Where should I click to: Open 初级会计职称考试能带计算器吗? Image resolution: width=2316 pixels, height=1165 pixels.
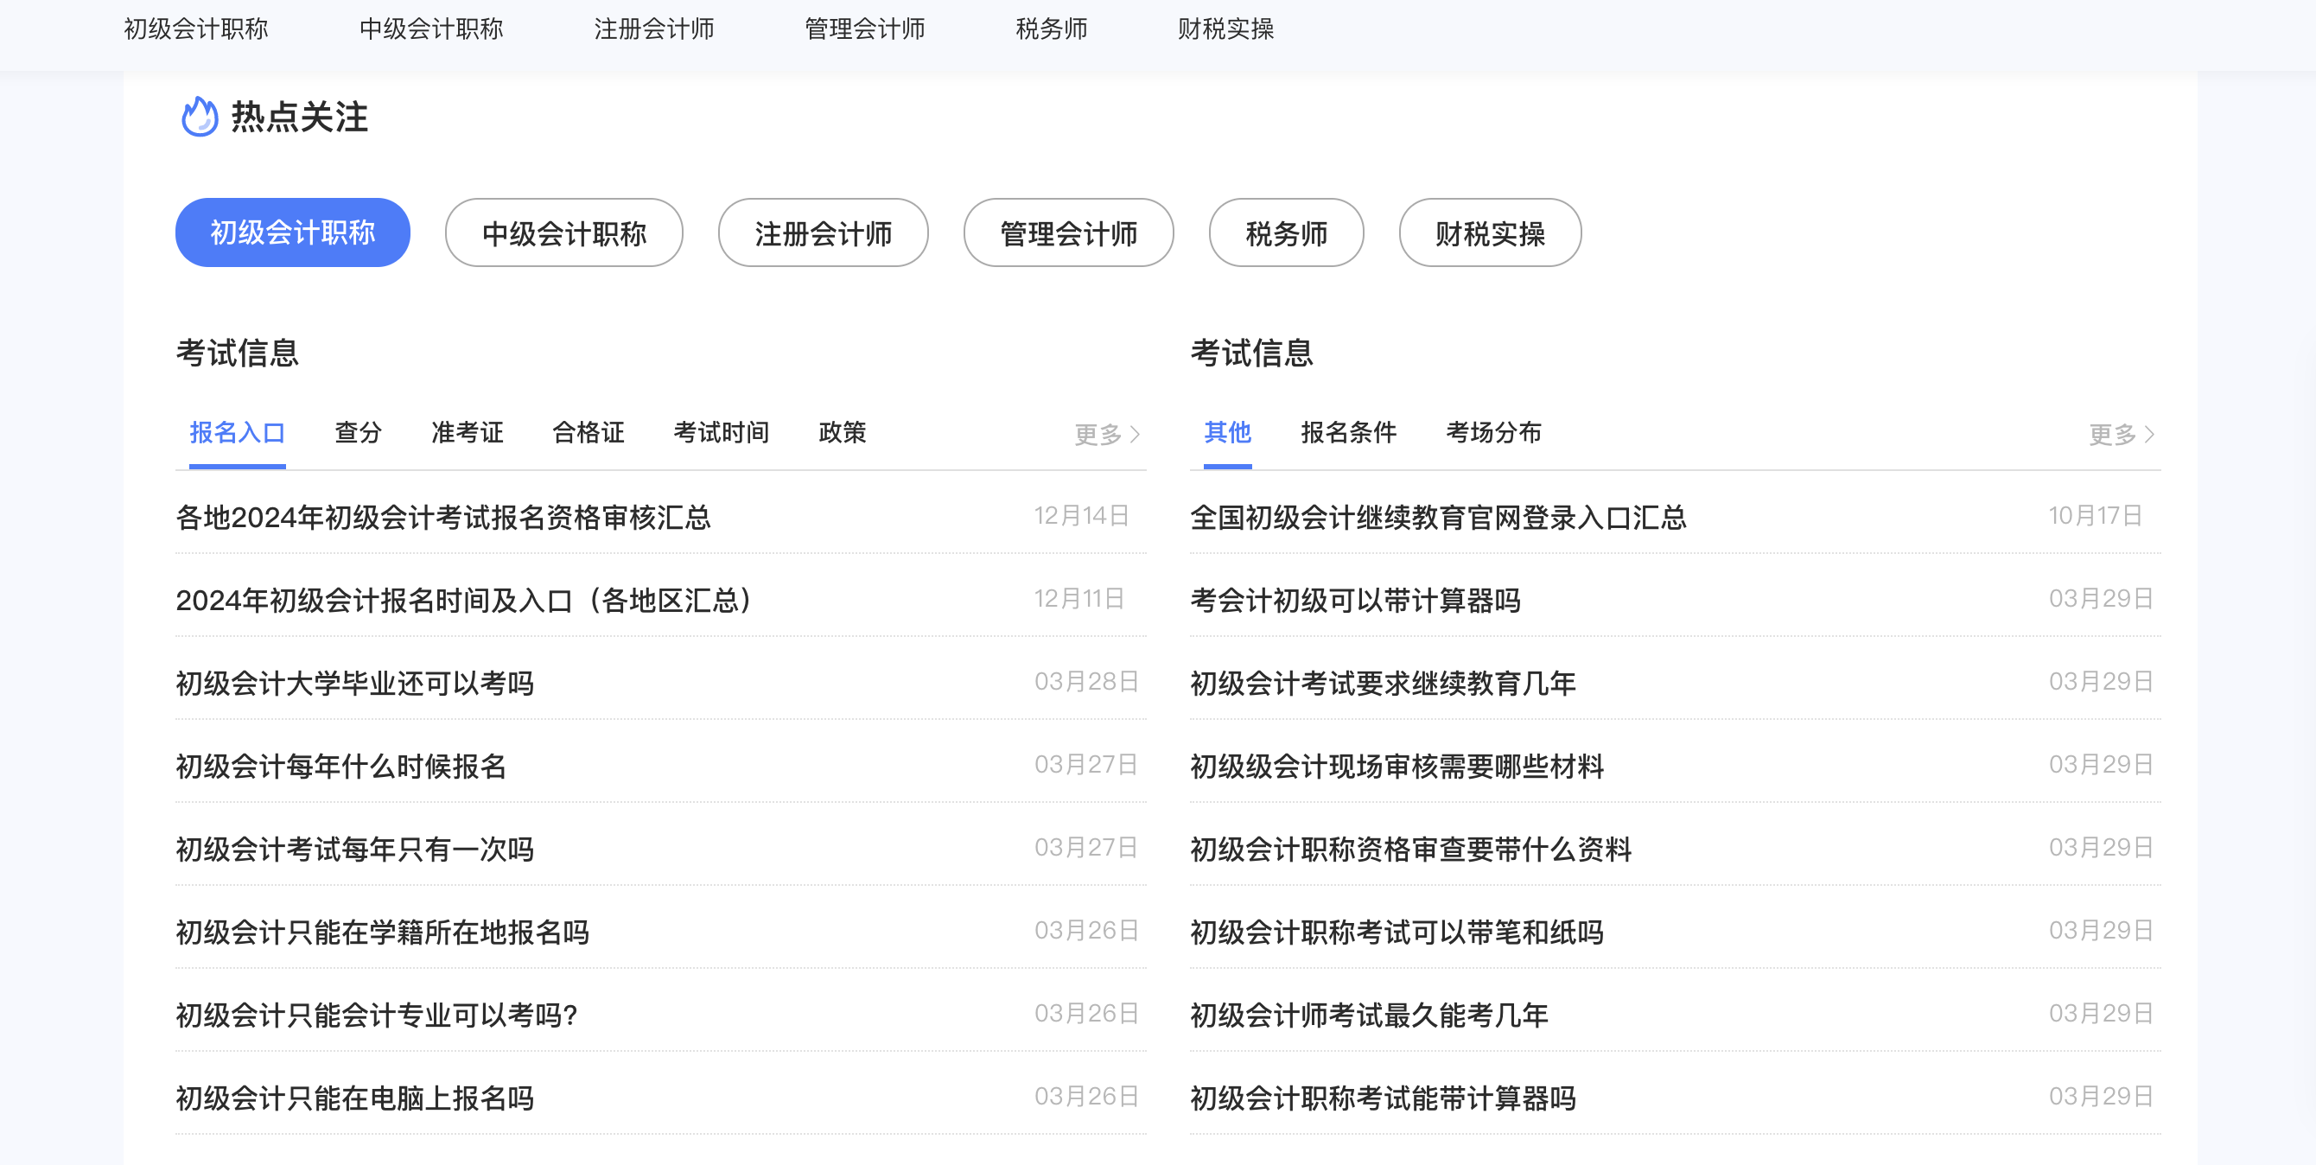click(x=1384, y=1098)
